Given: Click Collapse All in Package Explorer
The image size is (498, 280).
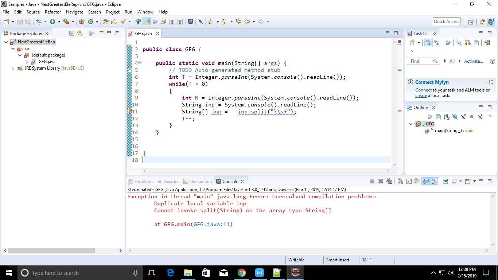Looking at the screenshot, I should pos(71,33).
